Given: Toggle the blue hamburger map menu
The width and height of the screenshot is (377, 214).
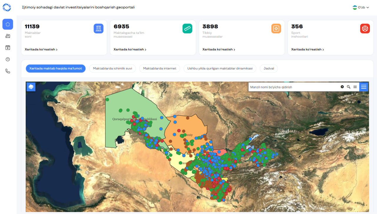Looking at the screenshot, I should 364,87.
